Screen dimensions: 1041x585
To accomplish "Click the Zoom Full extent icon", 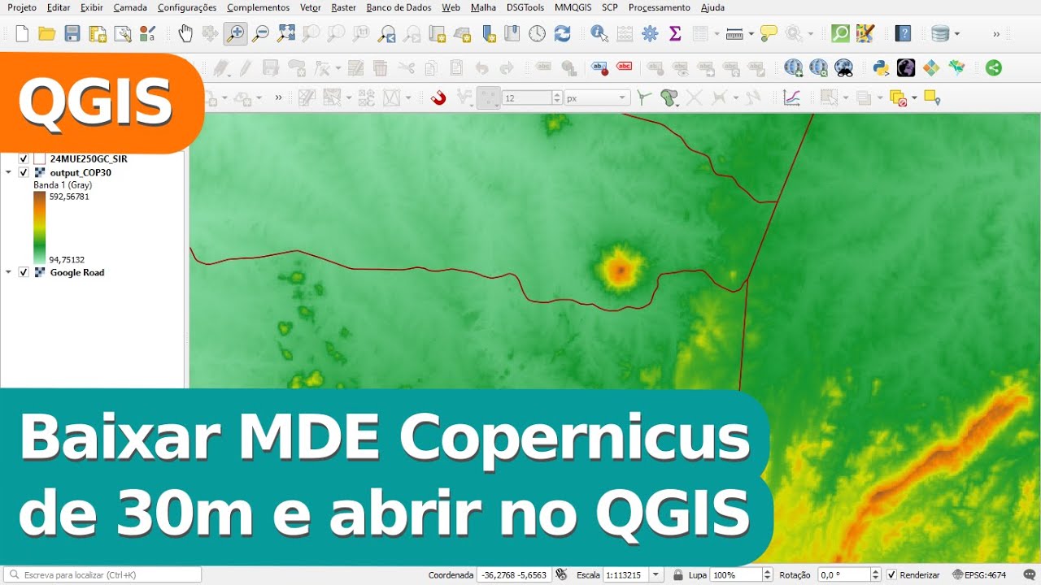I will [286, 33].
